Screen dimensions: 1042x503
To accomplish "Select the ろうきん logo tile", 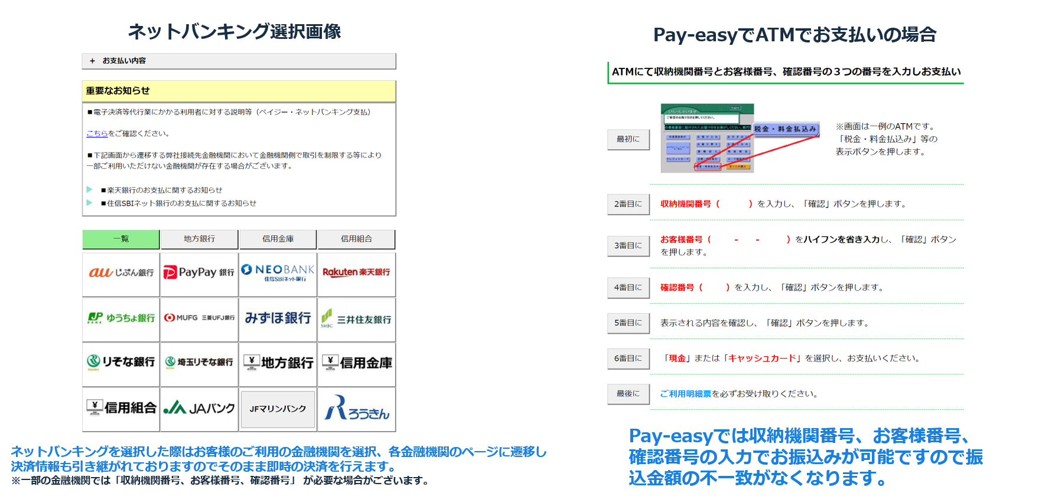I will [x=356, y=408].
